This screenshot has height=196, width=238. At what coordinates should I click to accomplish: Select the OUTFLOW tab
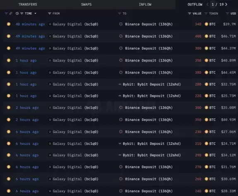tap(195, 5)
